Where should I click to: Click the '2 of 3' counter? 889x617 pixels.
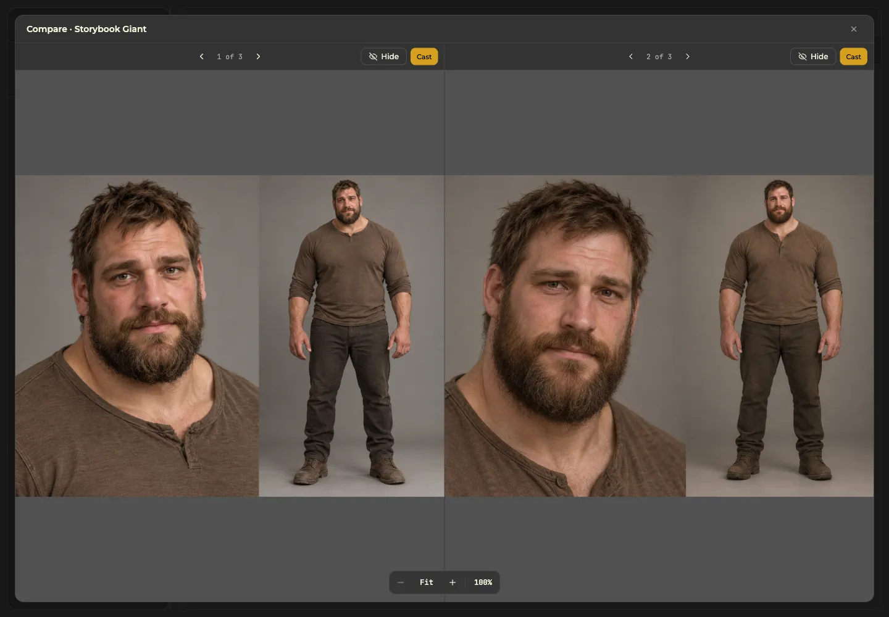pos(659,57)
